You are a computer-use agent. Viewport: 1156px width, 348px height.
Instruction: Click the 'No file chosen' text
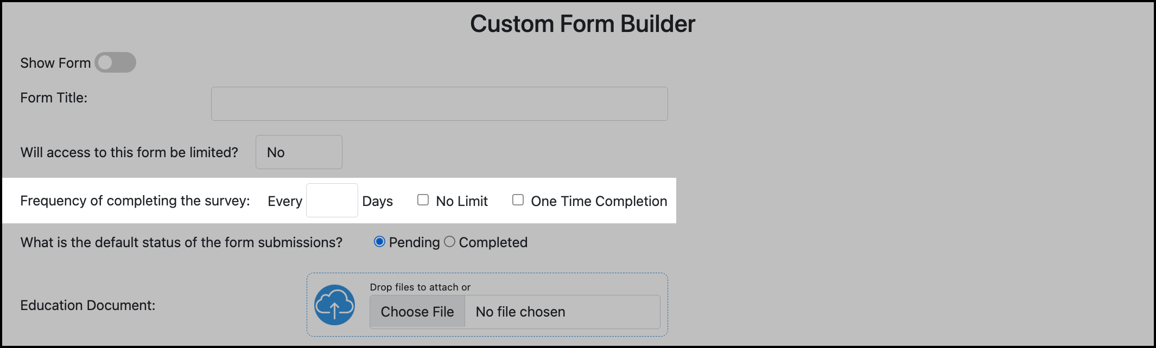point(520,312)
